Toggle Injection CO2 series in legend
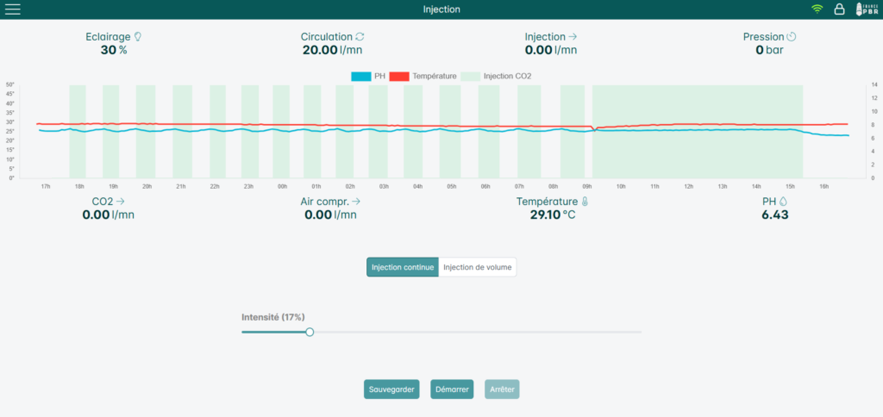Screen dimensions: 883x417 tap(496, 76)
